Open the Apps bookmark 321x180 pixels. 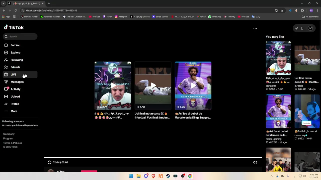click(6, 17)
